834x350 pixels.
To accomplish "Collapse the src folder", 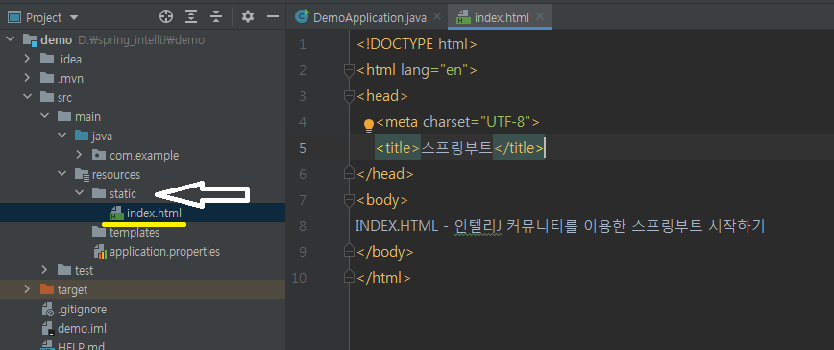I will point(27,98).
